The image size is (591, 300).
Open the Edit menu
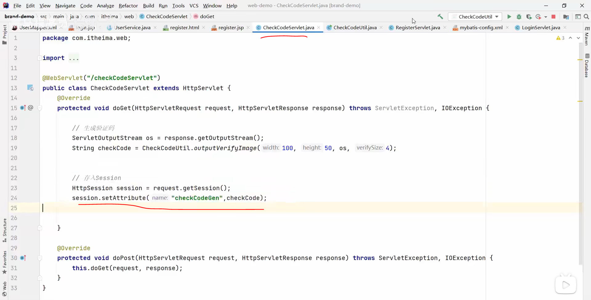[30, 6]
